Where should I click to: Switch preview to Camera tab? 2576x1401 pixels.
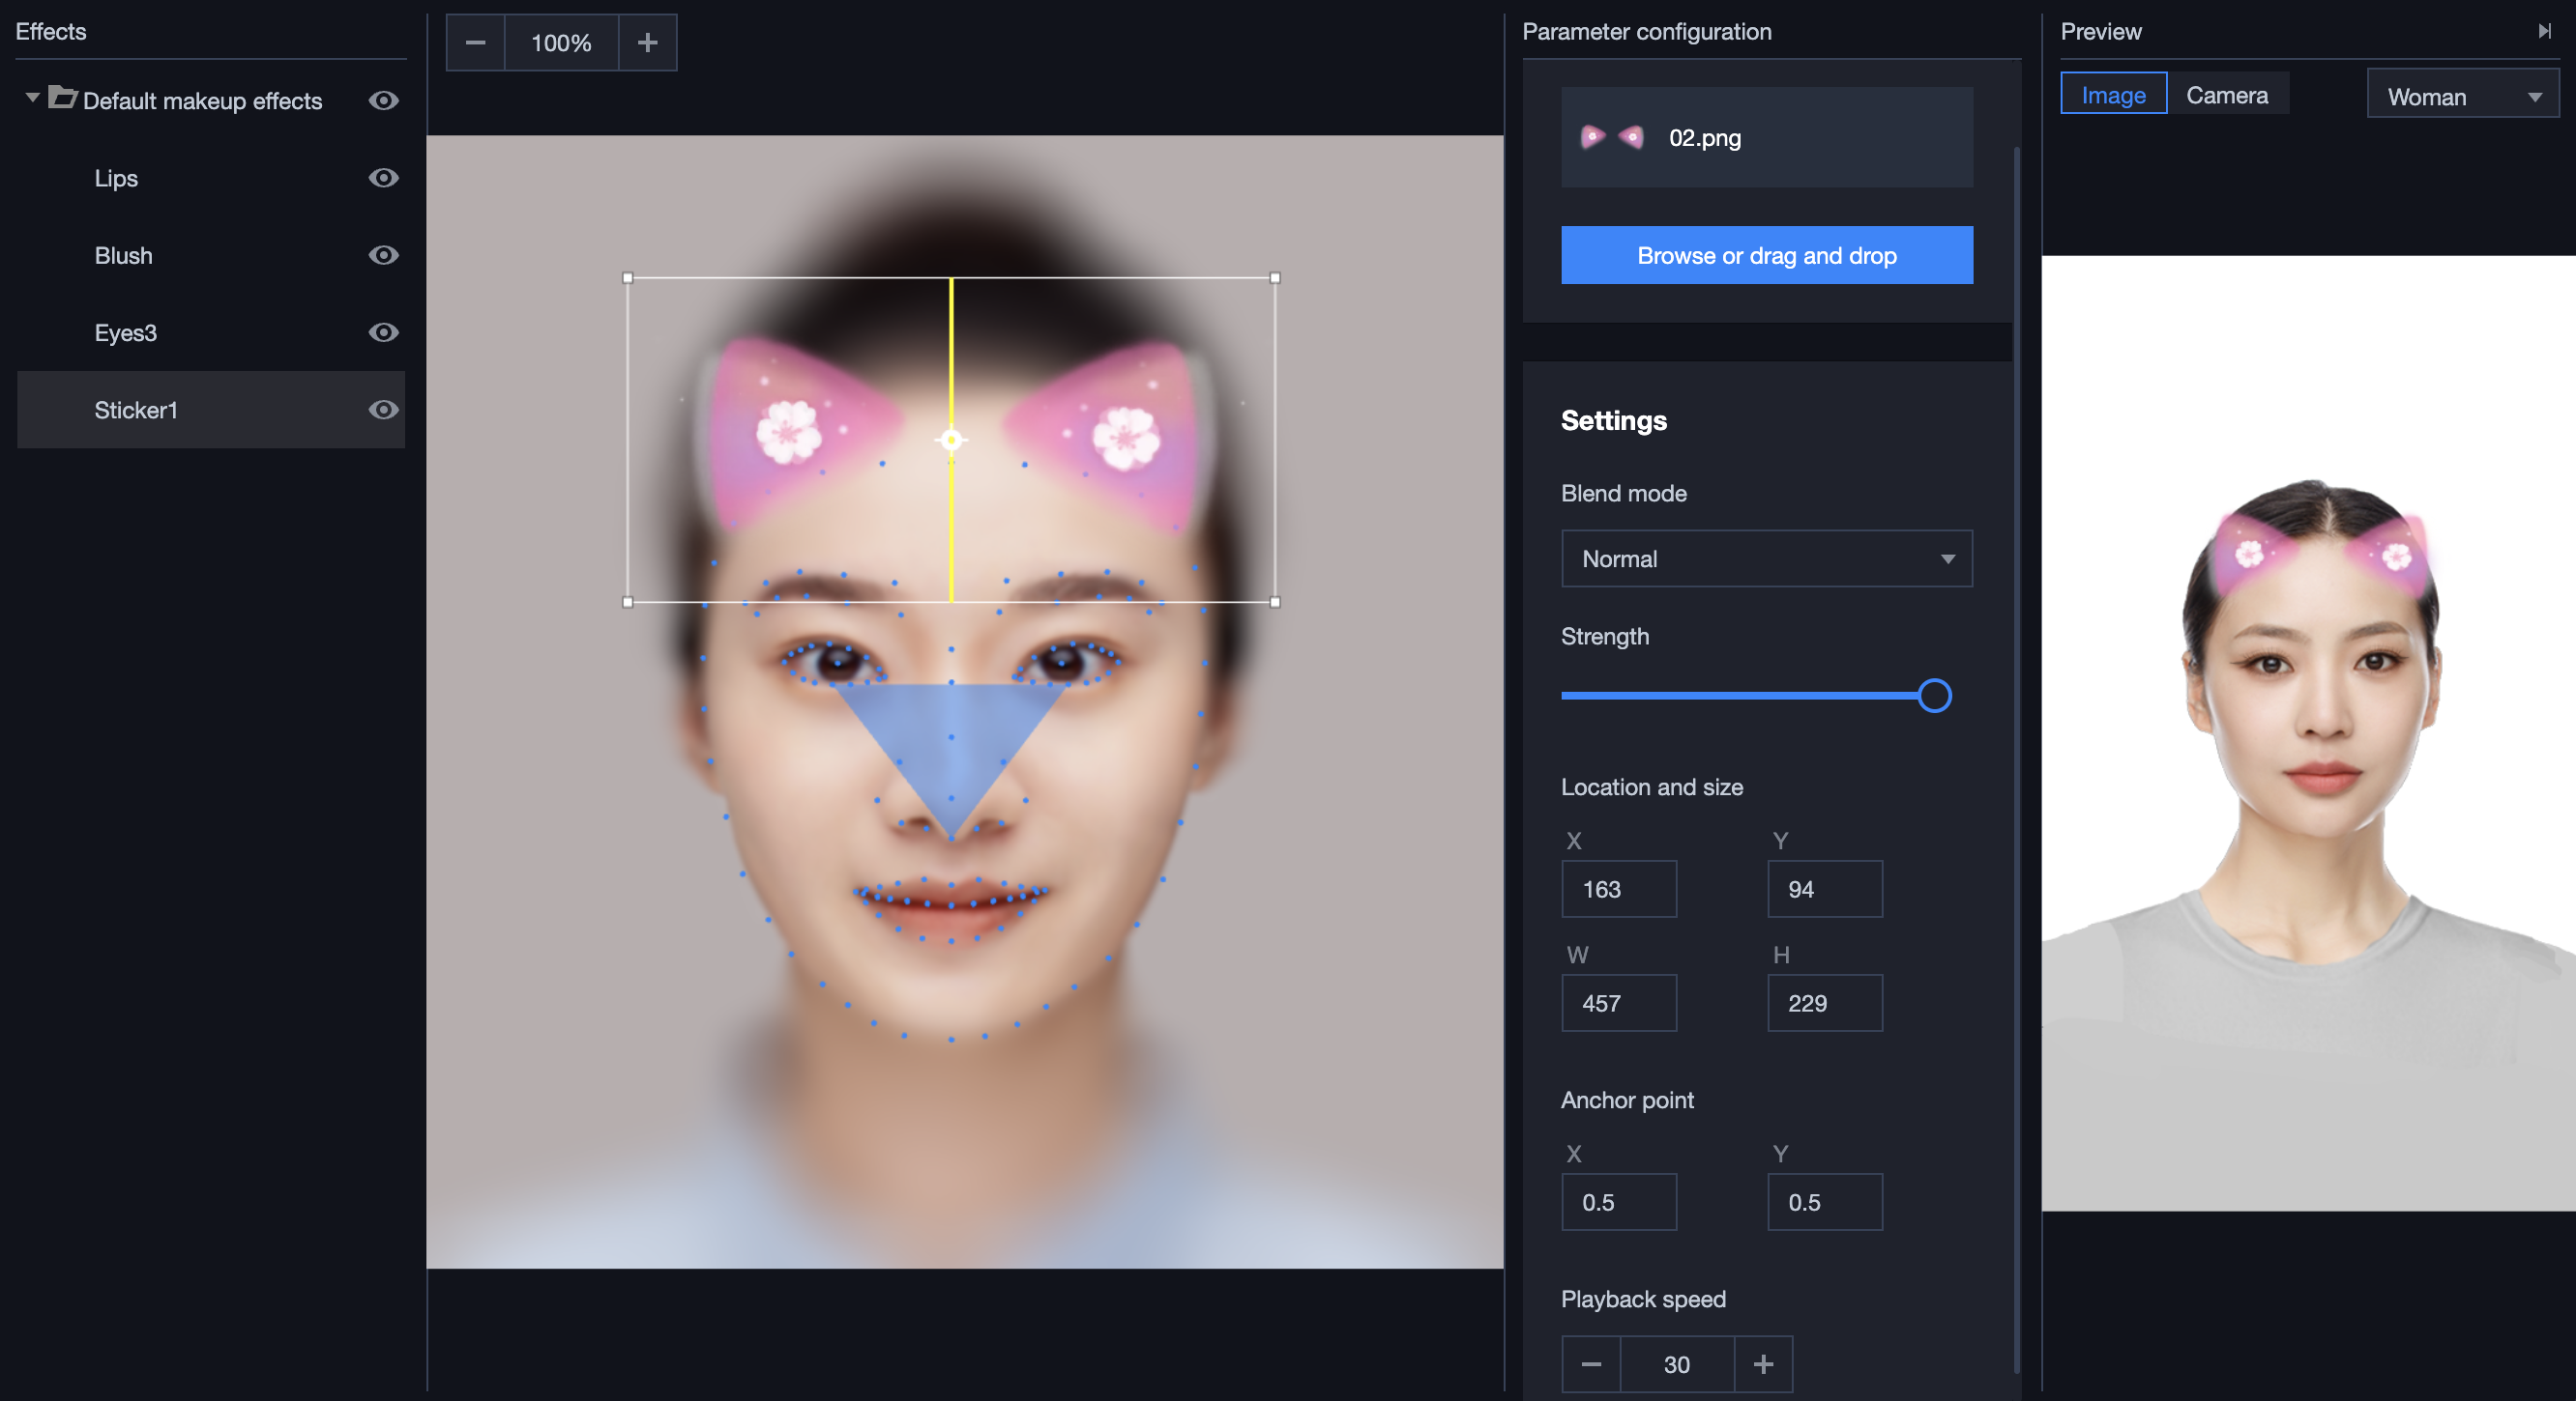(x=2226, y=95)
